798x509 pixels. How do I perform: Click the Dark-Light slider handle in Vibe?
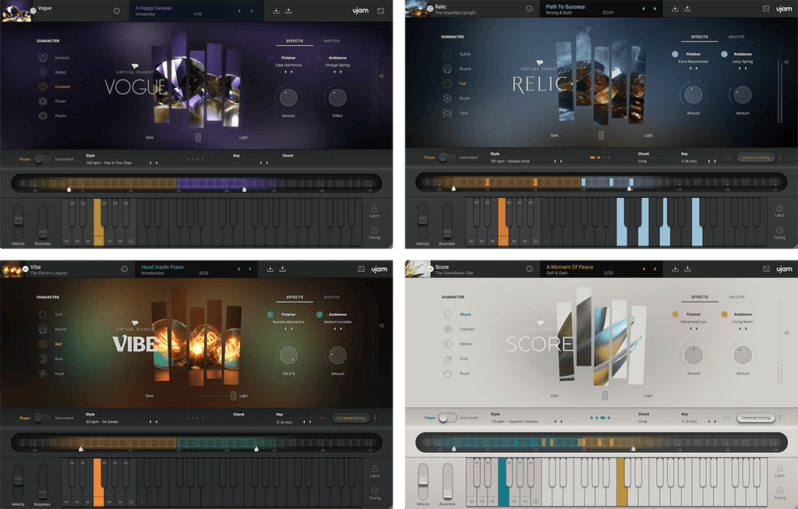pyautogui.click(x=233, y=395)
